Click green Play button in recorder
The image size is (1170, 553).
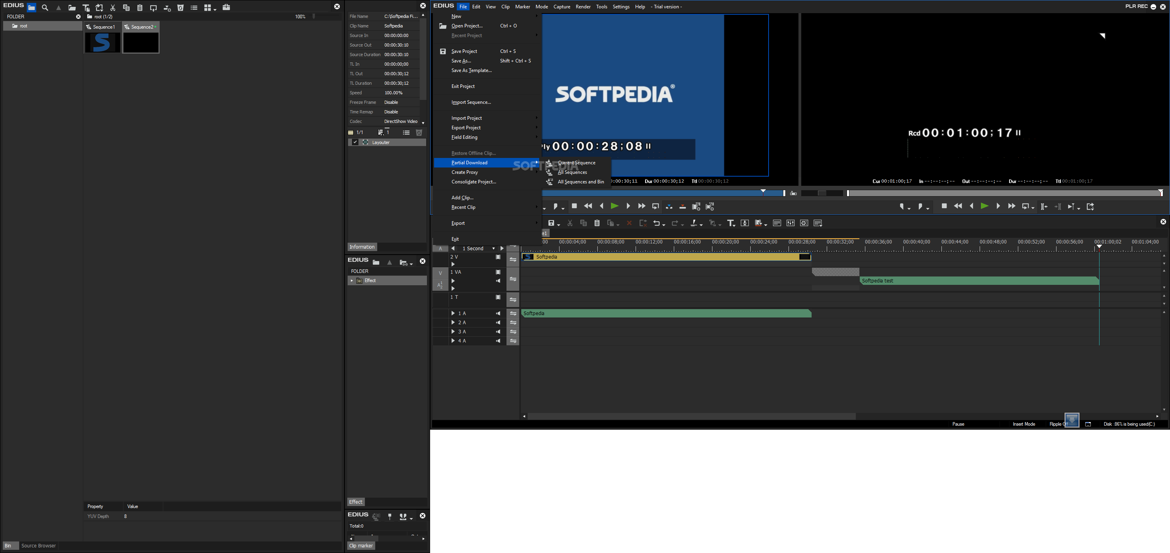click(x=984, y=206)
